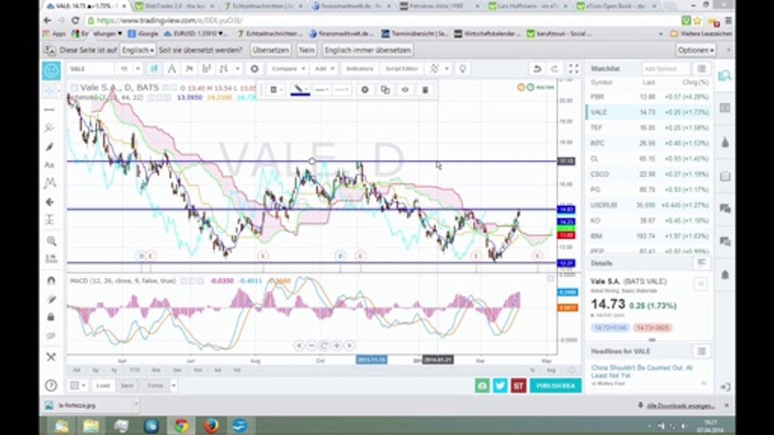
Task: Select the 1d time range
Action: pyautogui.click(x=236, y=370)
